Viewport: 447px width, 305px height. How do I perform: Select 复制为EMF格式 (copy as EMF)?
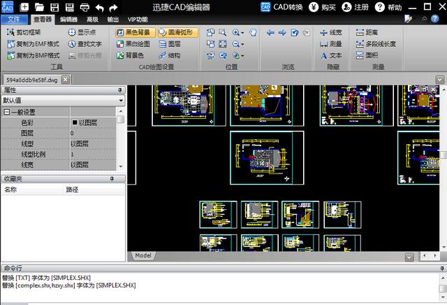(x=32, y=43)
